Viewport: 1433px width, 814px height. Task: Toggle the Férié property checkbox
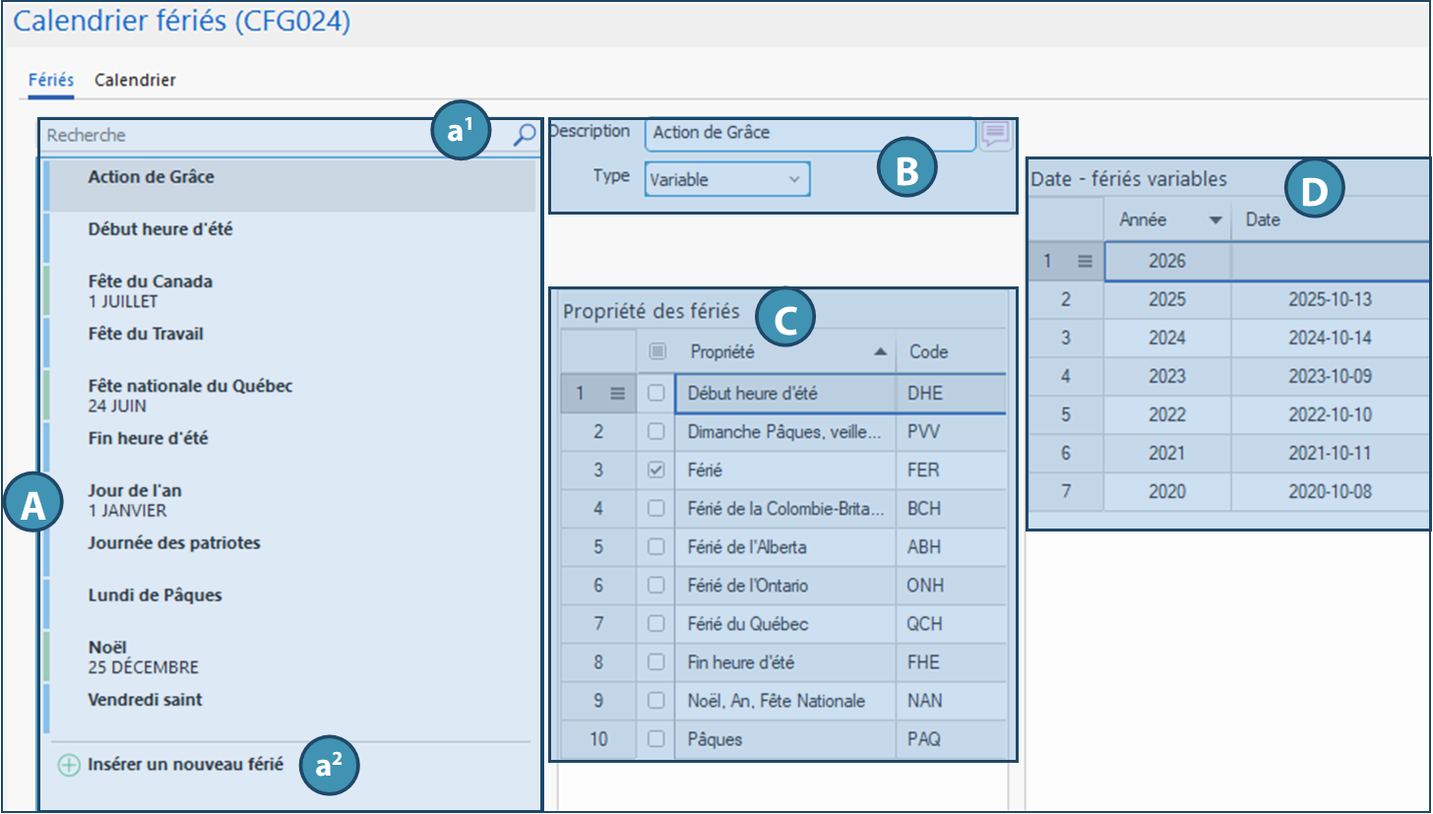pos(656,470)
